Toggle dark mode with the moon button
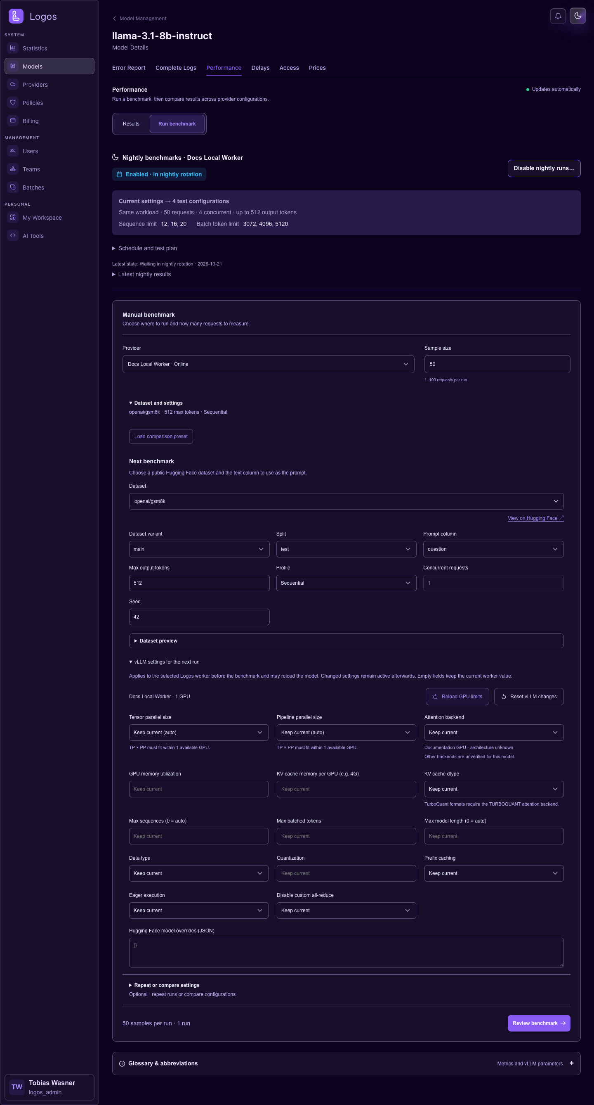This screenshot has width=594, height=1105. click(x=578, y=16)
